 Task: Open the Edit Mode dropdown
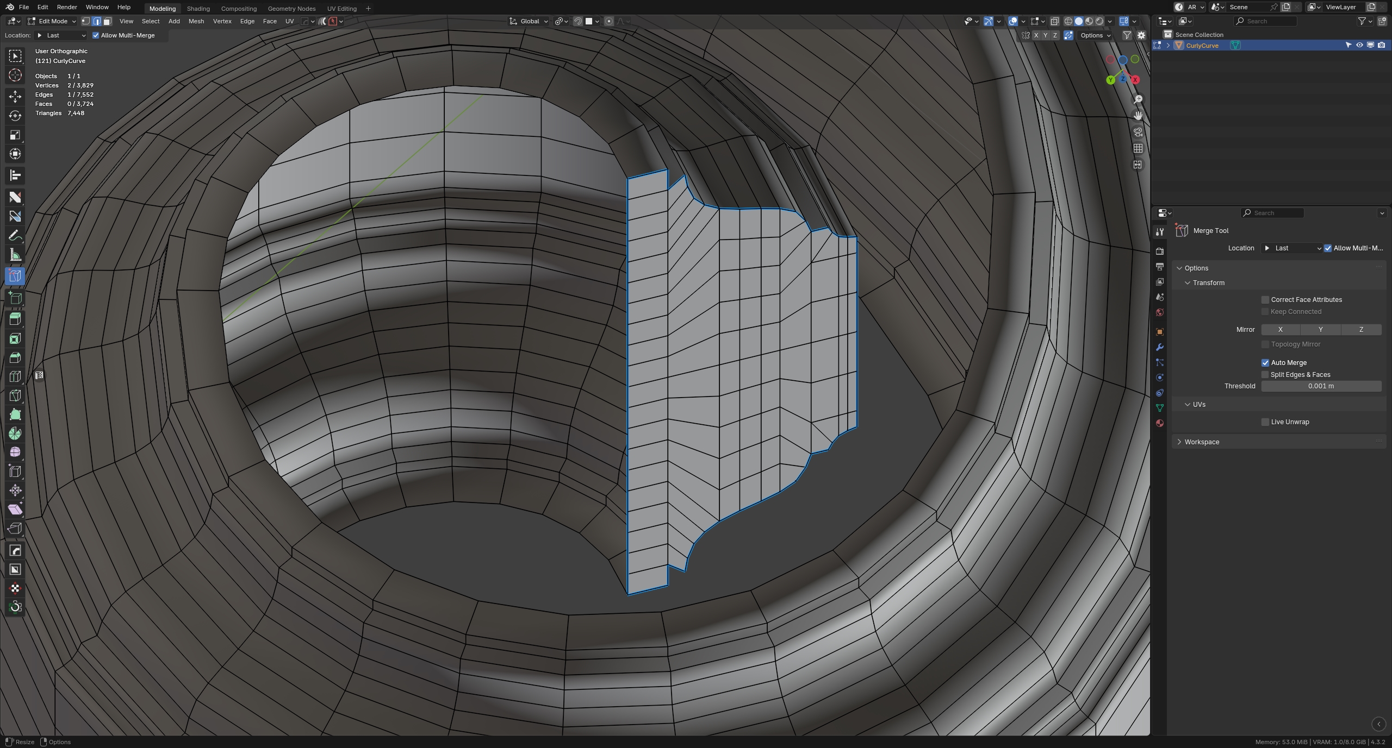click(x=52, y=21)
